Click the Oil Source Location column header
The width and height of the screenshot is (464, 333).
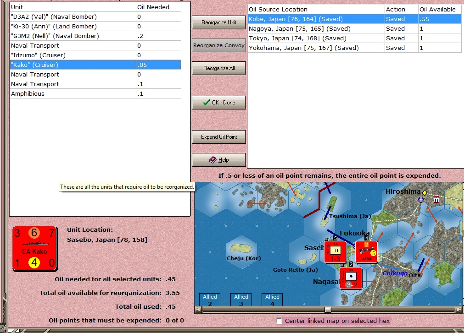(x=316, y=10)
